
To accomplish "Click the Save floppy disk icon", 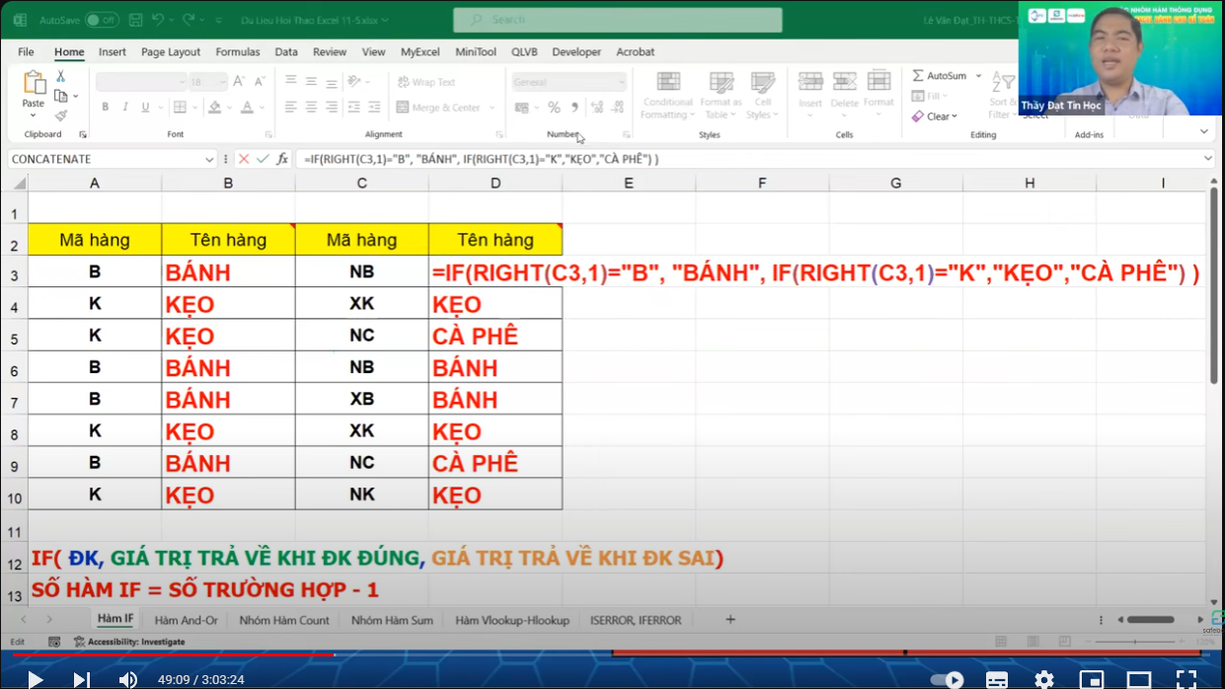I will (x=135, y=20).
